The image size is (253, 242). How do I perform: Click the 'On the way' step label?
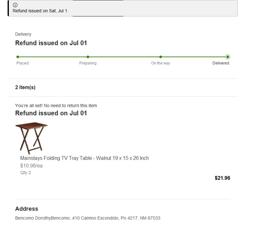pyautogui.click(x=161, y=63)
